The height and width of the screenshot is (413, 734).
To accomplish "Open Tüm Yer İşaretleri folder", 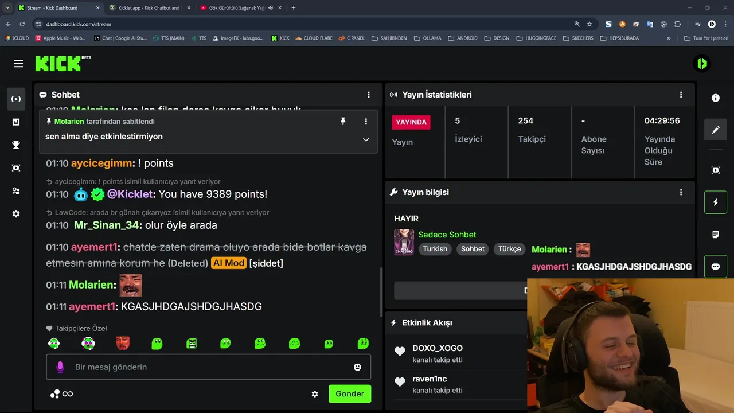I will (706, 38).
